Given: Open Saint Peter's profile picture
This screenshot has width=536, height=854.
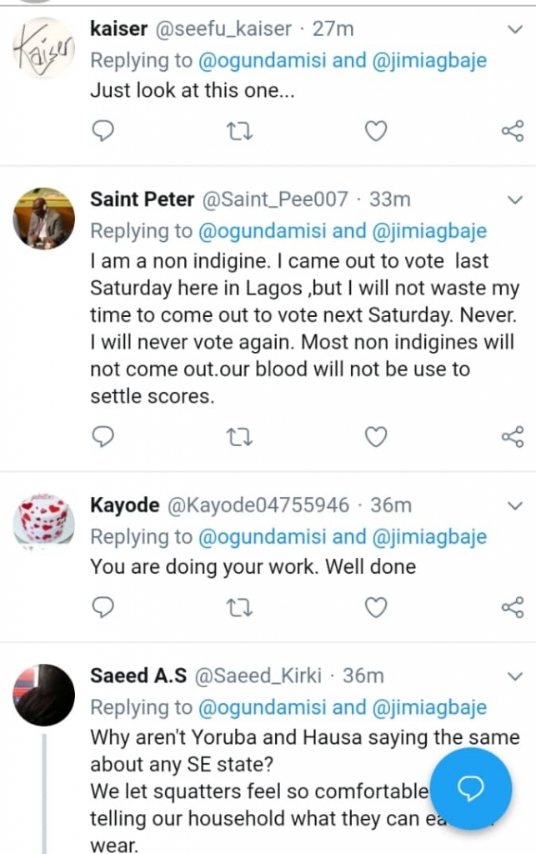Looking at the screenshot, I should pyautogui.click(x=44, y=219).
